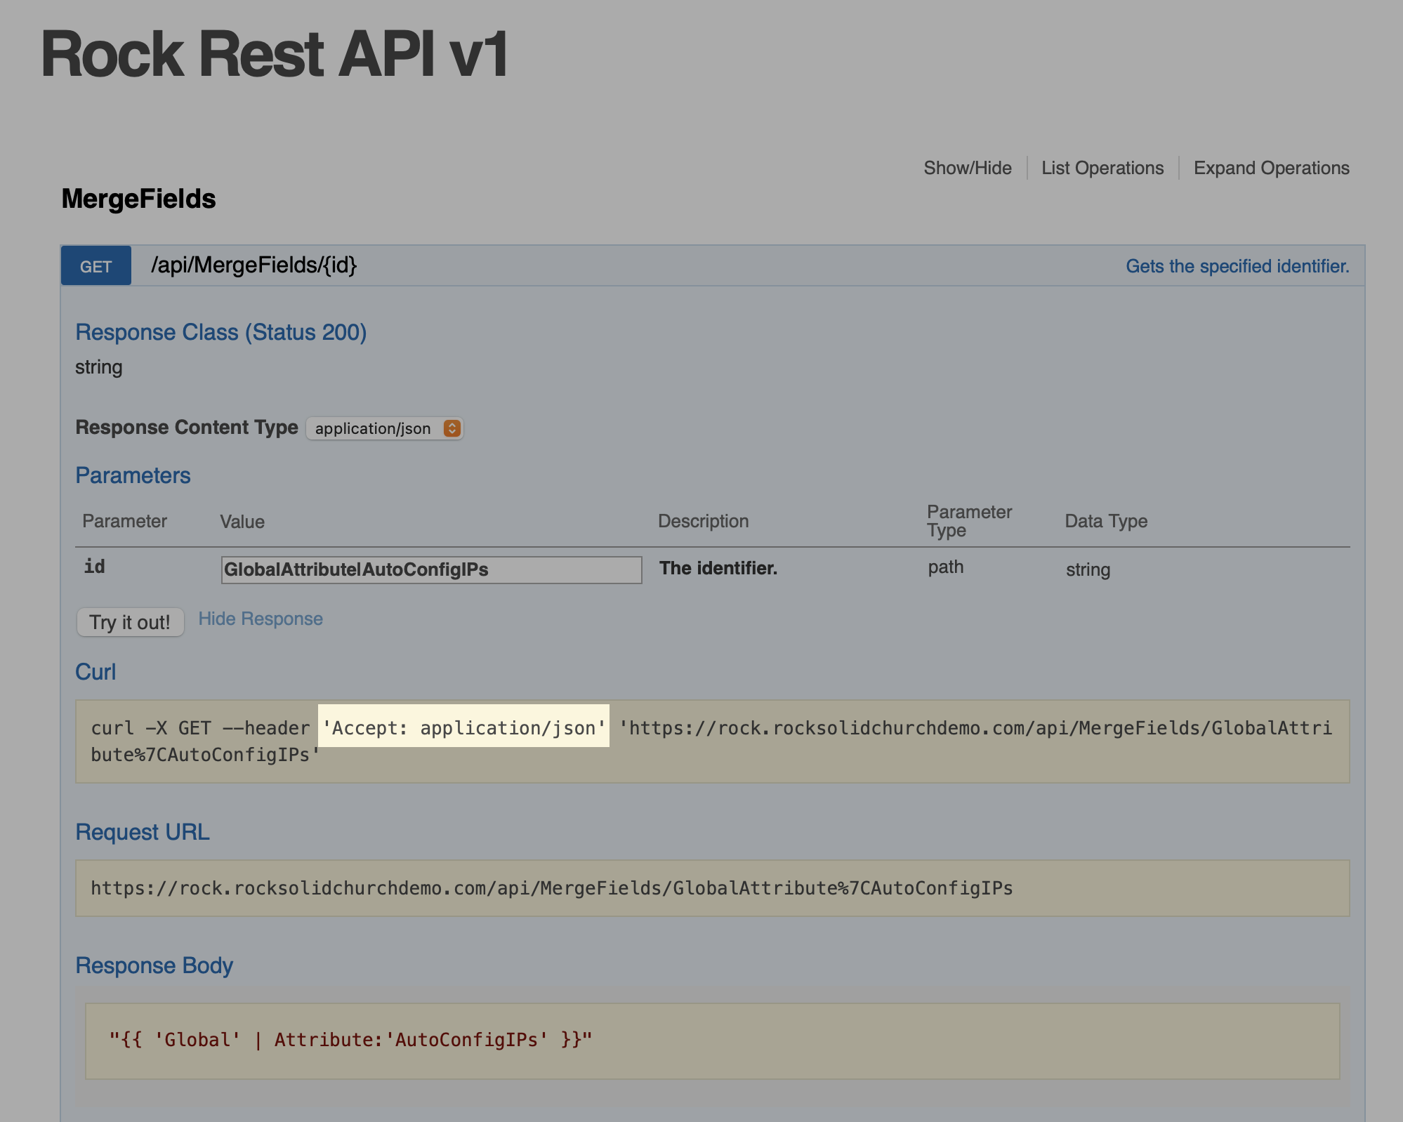Image resolution: width=1403 pixels, height=1122 pixels.
Task: Click the blue GET method badge
Action: (x=95, y=266)
